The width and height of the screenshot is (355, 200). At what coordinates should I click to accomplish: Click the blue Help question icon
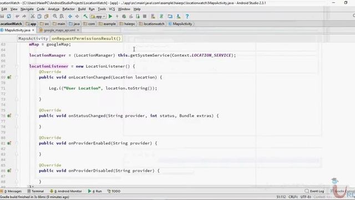(x=187, y=16)
